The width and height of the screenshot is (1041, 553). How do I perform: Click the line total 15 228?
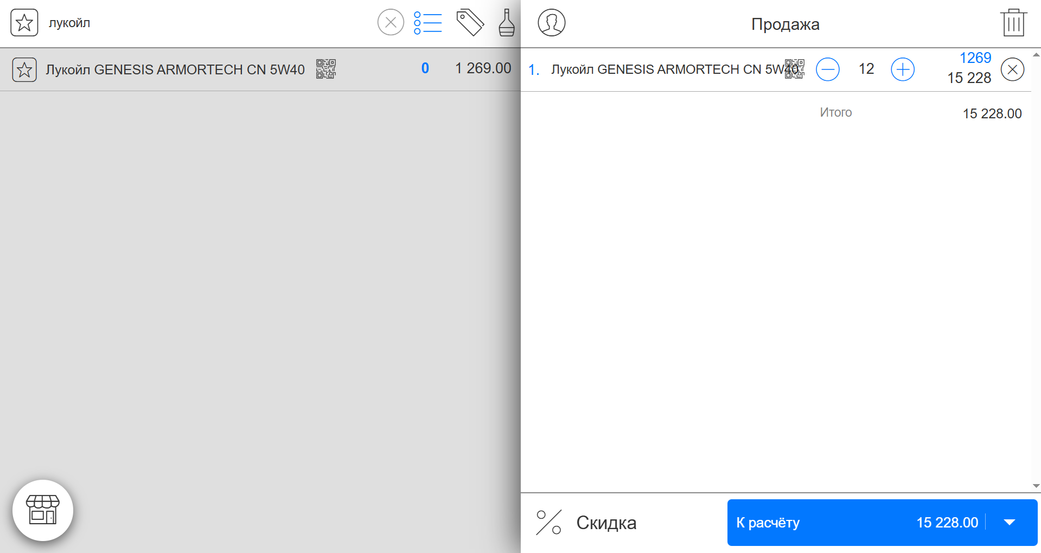pos(969,78)
